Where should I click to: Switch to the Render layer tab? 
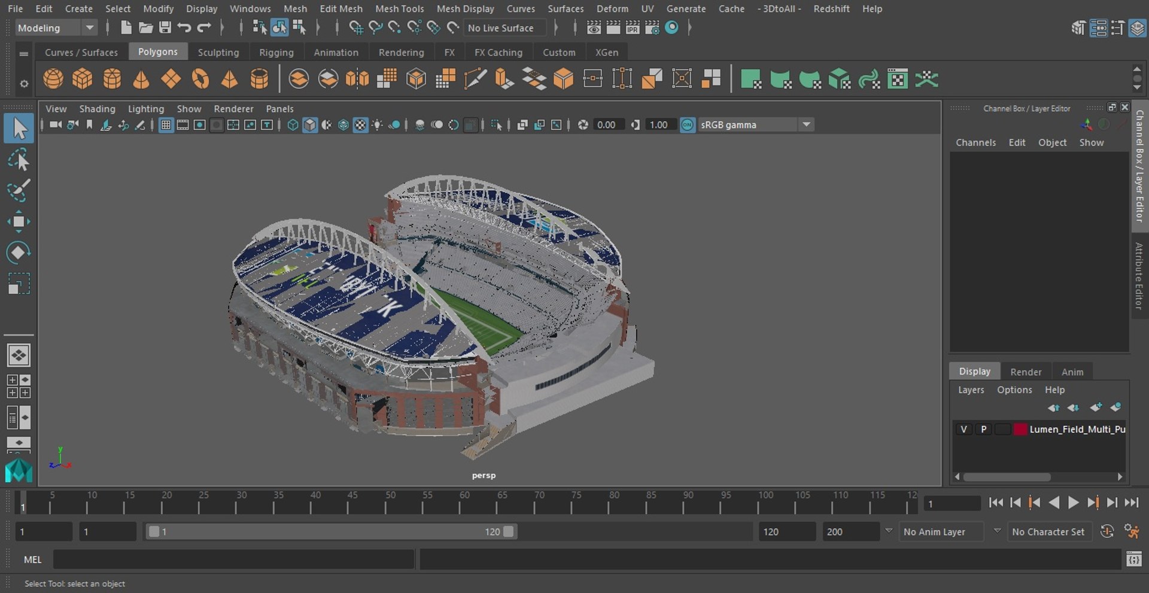pos(1026,372)
